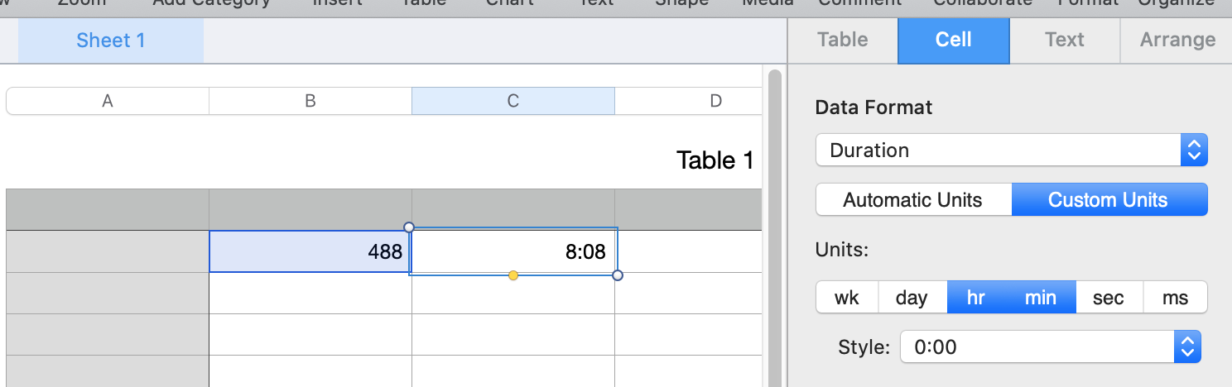Enable the sec duration unit
Viewport: 1232px width, 387px height.
click(1109, 298)
